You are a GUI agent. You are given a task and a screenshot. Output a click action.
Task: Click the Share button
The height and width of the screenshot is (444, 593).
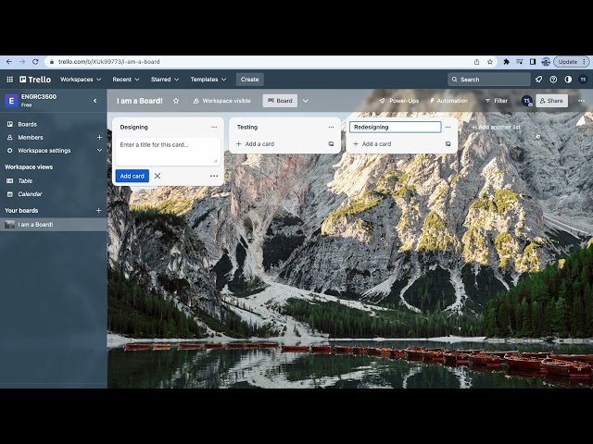pyautogui.click(x=551, y=101)
